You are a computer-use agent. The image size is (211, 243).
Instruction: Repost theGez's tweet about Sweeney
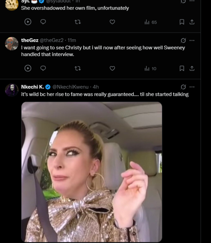click(x=78, y=68)
